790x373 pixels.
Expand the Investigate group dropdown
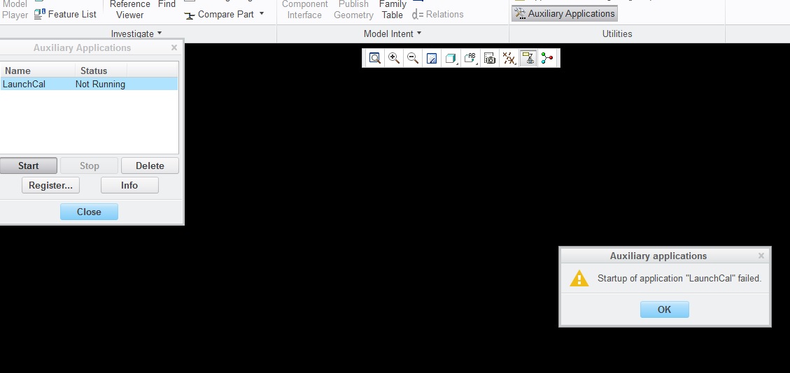click(x=136, y=34)
